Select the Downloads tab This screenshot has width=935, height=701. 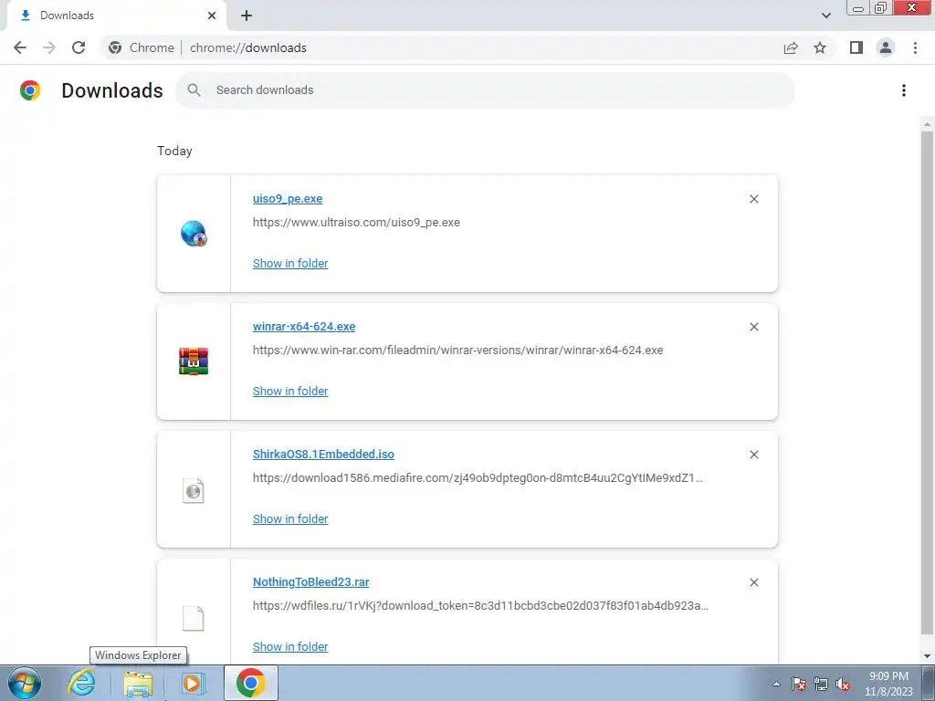pos(116,16)
